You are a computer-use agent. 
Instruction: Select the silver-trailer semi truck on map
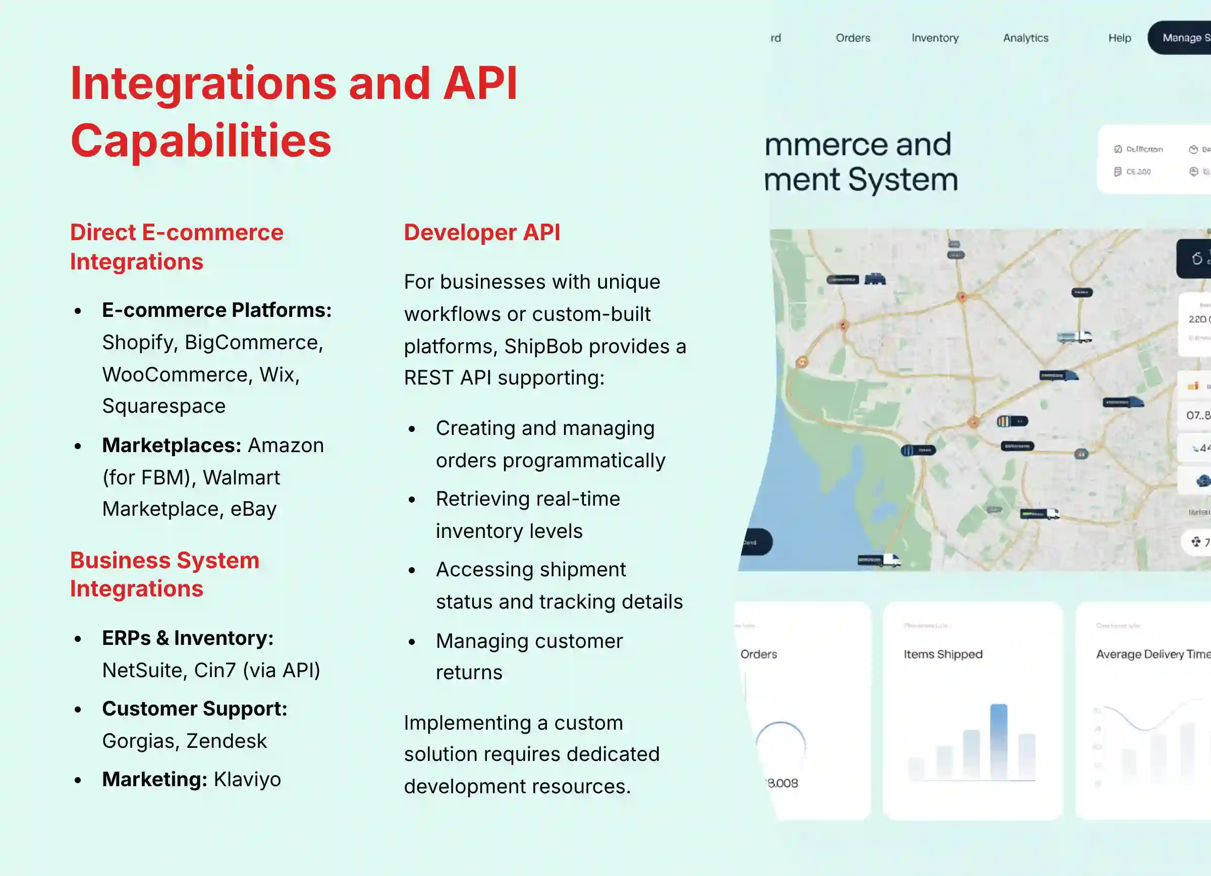[x=1074, y=338]
